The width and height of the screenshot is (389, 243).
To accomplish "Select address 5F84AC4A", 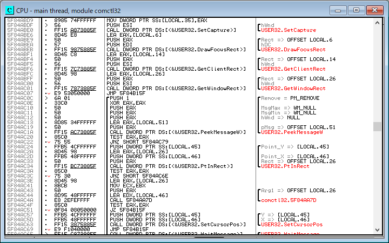I will point(20,200).
